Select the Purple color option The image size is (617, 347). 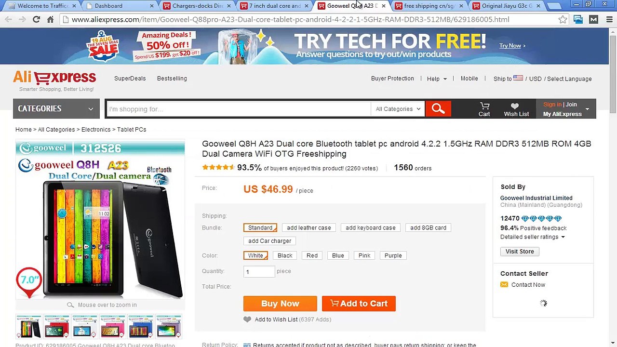tap(393, 255)
